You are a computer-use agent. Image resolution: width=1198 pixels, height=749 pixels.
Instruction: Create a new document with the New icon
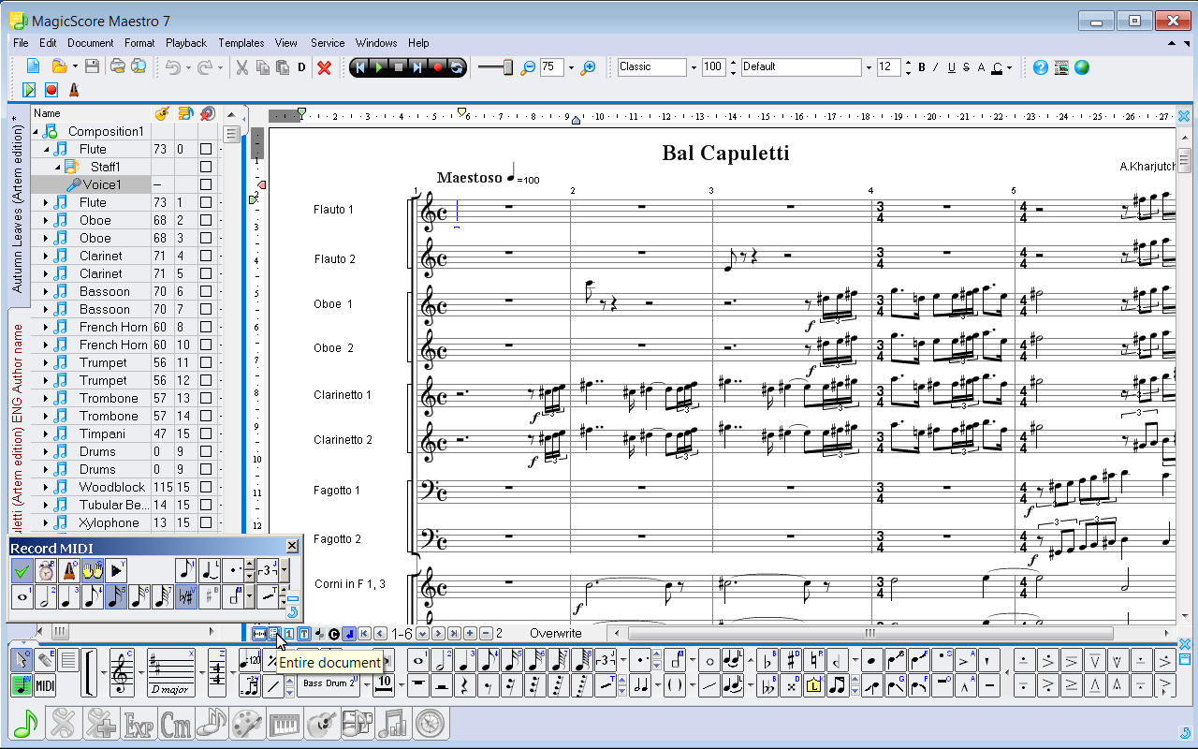(x=33, y=66)
